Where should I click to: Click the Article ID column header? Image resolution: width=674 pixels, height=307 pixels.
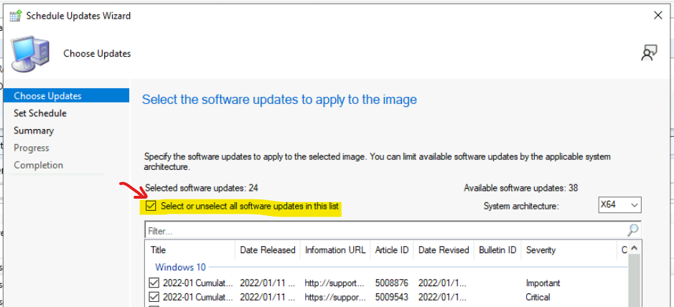click(392, 250)
